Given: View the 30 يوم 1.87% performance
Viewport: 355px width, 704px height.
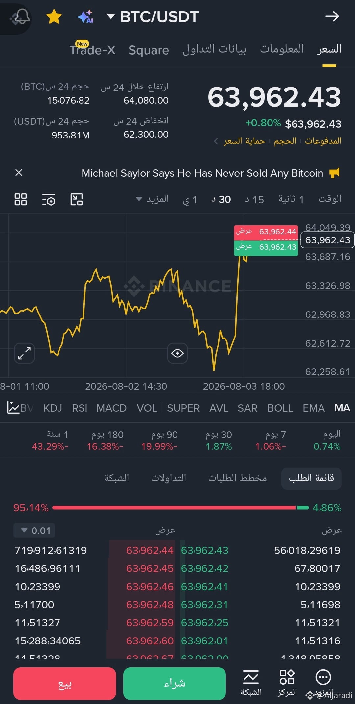Looking at the screenshot, I should [219, 440].
